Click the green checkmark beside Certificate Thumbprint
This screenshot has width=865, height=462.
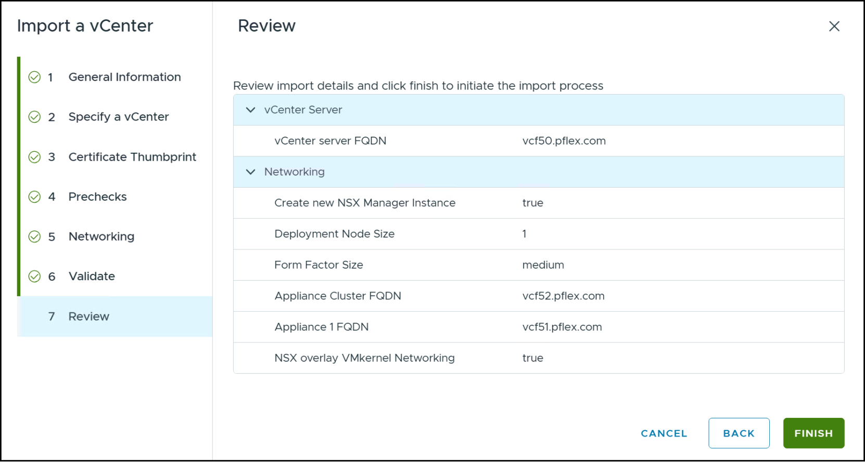tap(34, 157)
